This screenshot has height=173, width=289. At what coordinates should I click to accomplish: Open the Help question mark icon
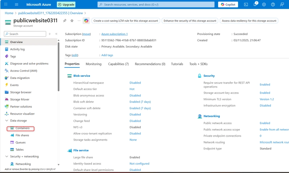pos(273,4)
